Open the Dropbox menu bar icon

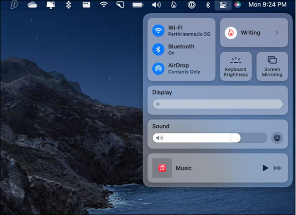click(x=68, y=5)
